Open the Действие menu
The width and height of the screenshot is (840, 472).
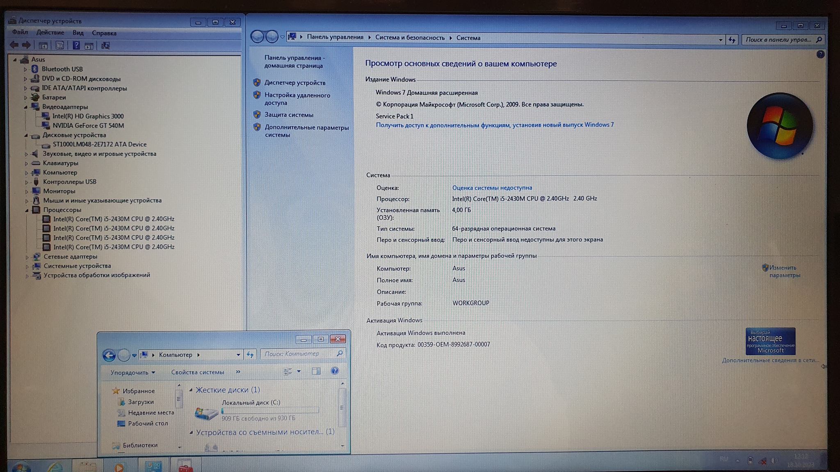click(50, 33)
